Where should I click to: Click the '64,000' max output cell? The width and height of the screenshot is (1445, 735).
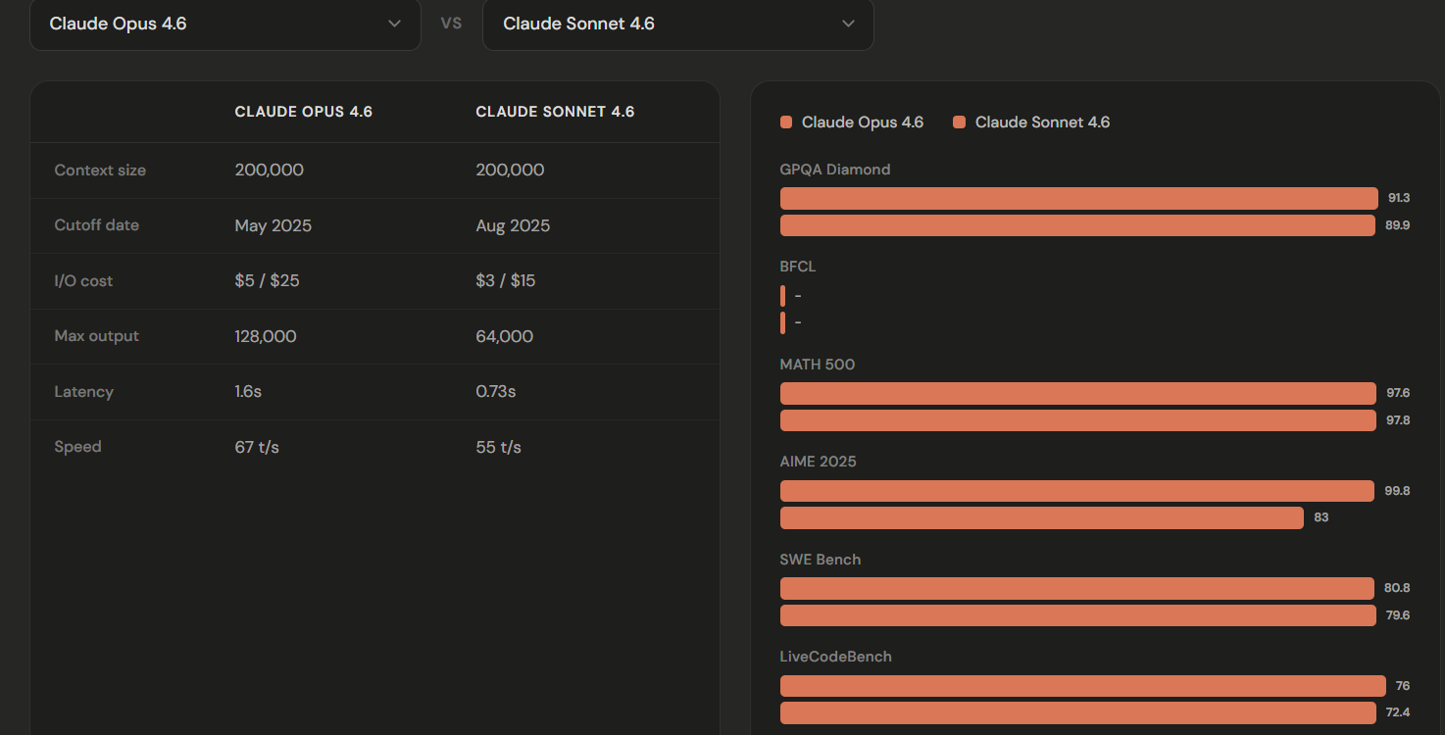[x=505, y=336]
